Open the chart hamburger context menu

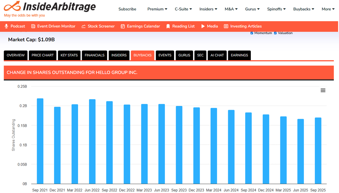pos(323,90)
